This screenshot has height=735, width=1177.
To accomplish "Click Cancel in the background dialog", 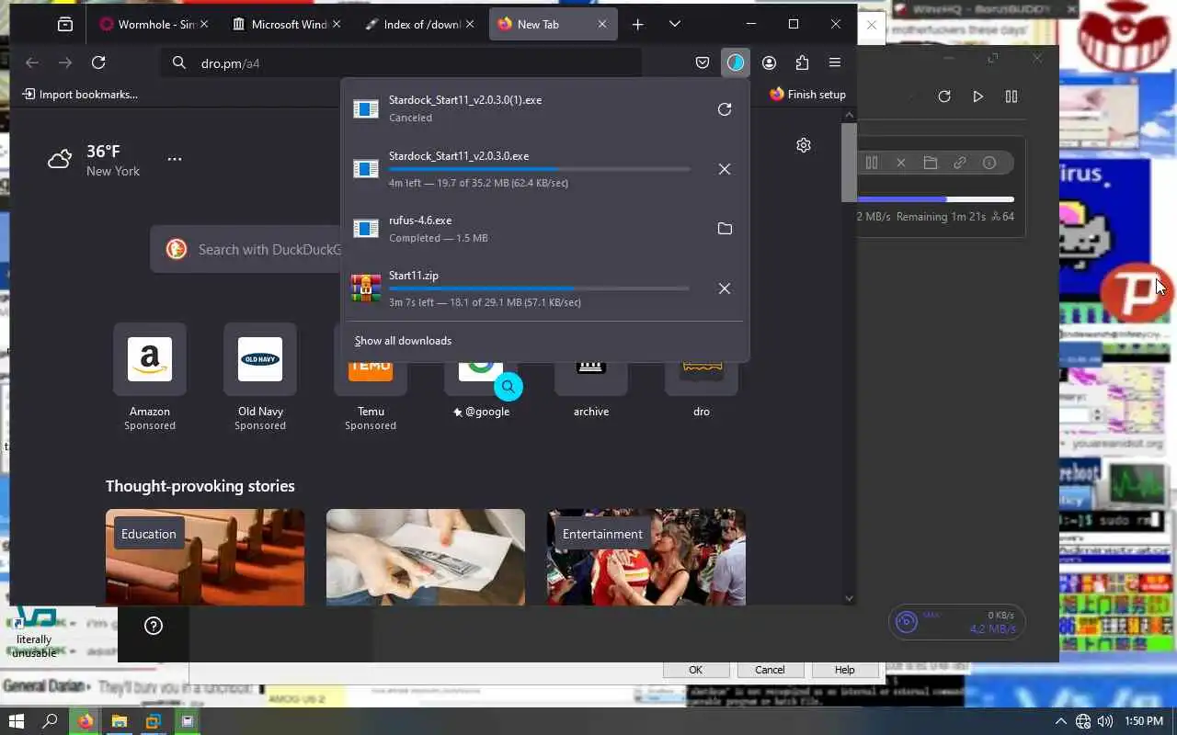I will 770,670.
